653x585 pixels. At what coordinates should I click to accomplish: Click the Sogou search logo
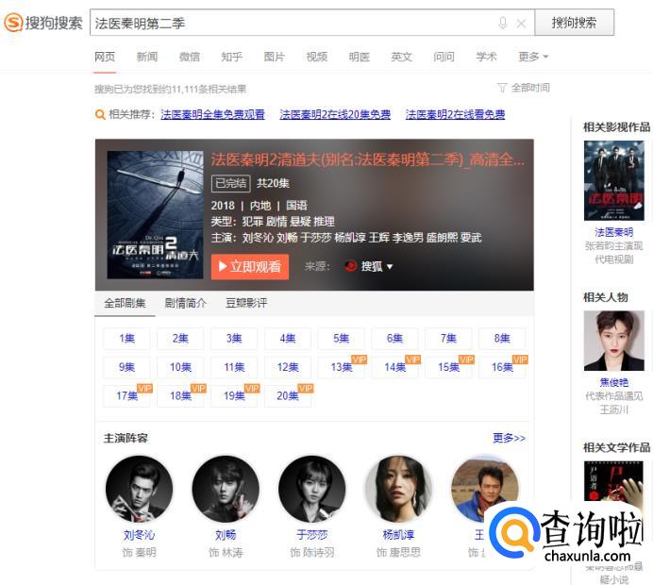point(42,23)
